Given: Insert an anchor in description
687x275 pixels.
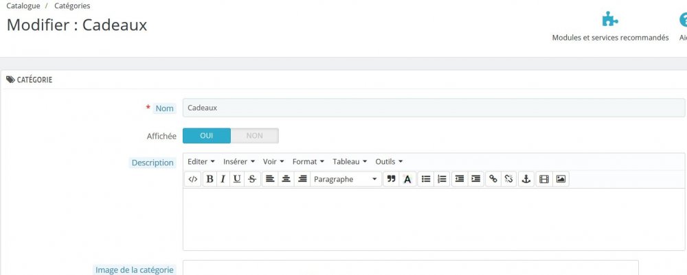Looking at the screenshot, I should pyautogui.click(x=526, y=179).
